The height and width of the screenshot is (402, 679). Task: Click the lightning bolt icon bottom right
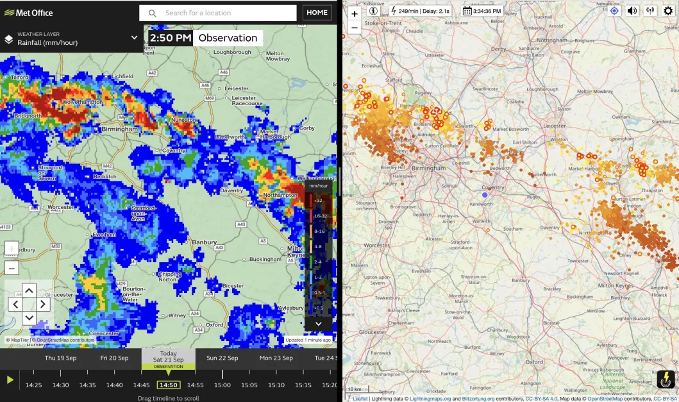pos(665,380)
